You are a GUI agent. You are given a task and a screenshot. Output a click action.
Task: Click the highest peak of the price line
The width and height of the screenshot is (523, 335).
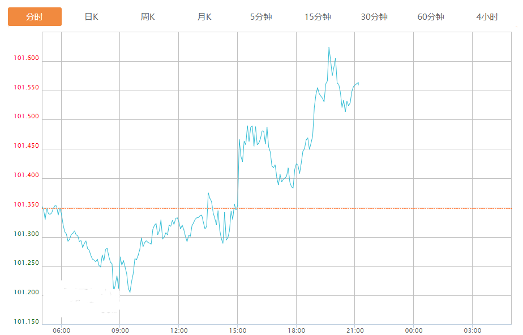[x=329, y=48]
